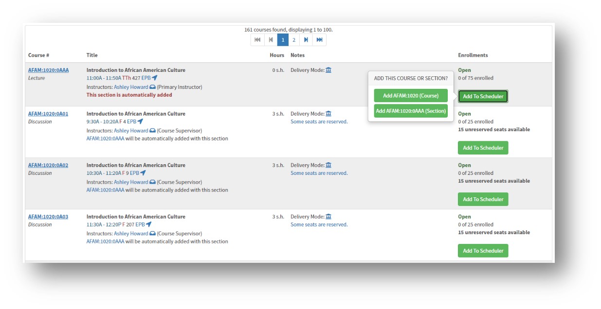The width and height of the screenshot is (601, 309).
Task: Select page 2 of the results
Action: [x=294, y=40]
